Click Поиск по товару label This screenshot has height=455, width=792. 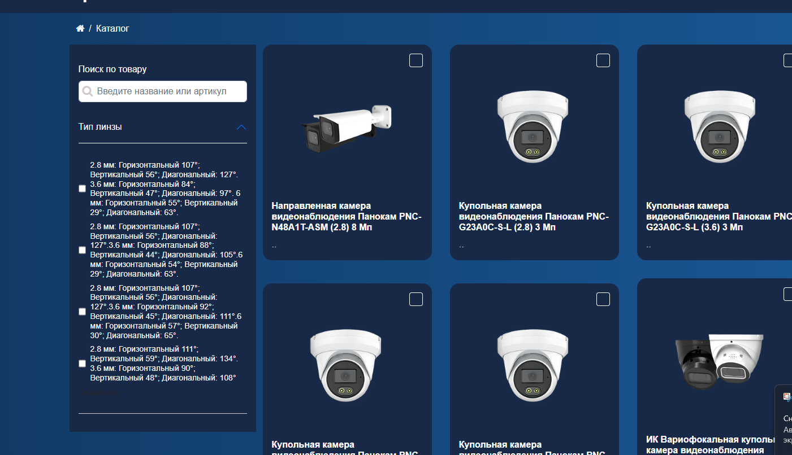pos(112,69)
